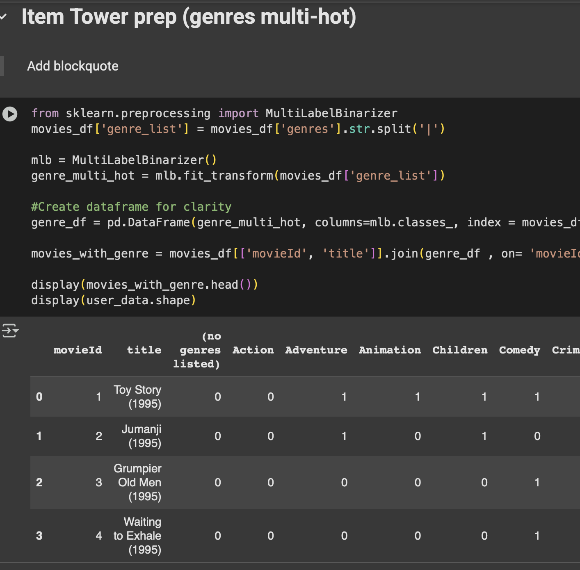Image resolution: width=580 pixels, height=570 pixels.
Task: Click Toy Story's Comedy value
Action: coord(537,397)
